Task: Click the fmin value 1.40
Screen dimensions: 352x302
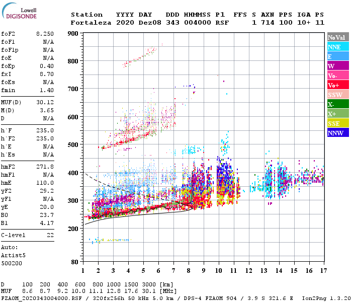Action: click(x=47, y=90)
